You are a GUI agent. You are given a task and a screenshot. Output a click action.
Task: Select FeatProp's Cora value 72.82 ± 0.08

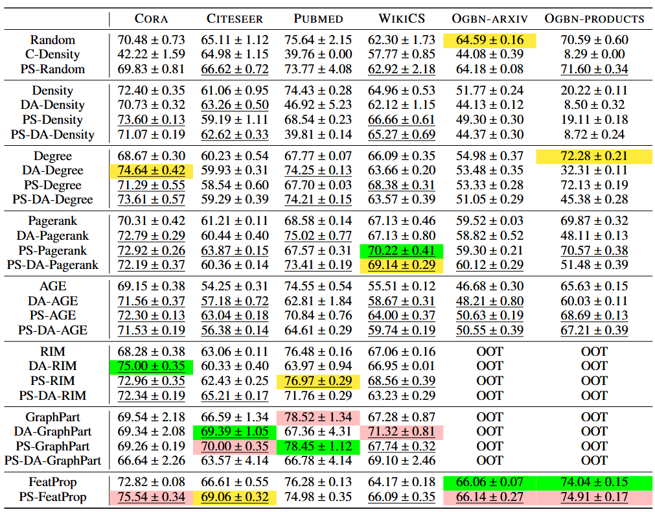pos(151,482)
